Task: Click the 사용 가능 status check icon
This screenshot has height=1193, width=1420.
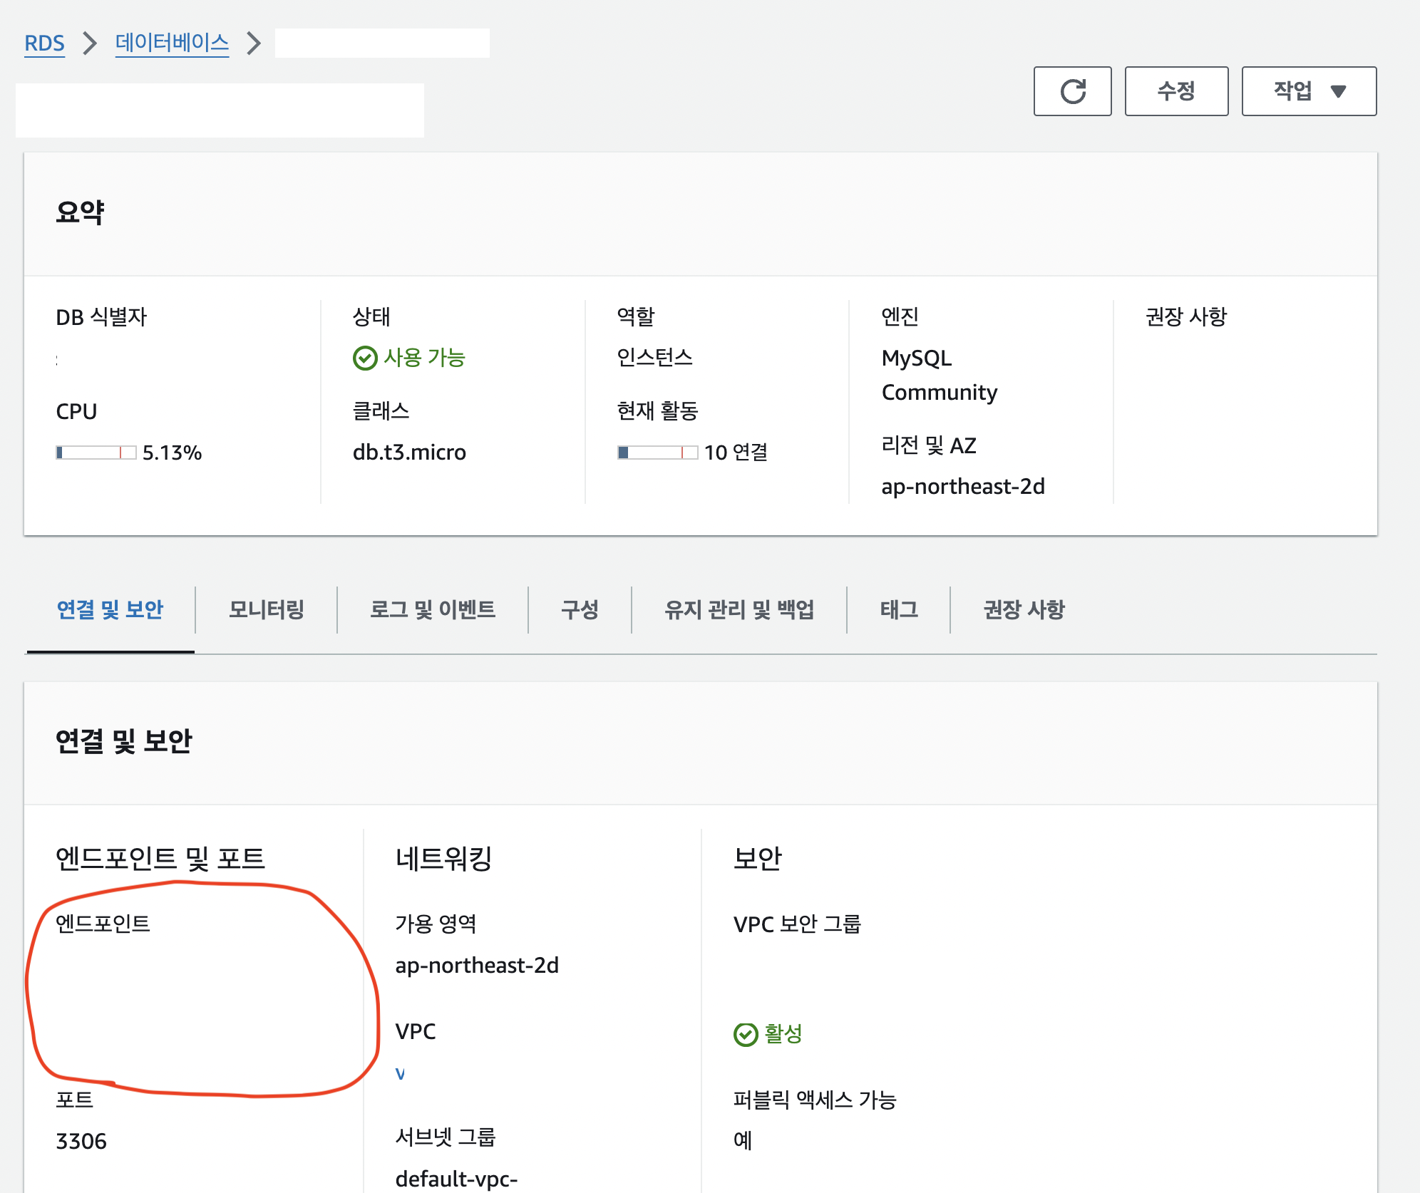Action: coord(365,358)
